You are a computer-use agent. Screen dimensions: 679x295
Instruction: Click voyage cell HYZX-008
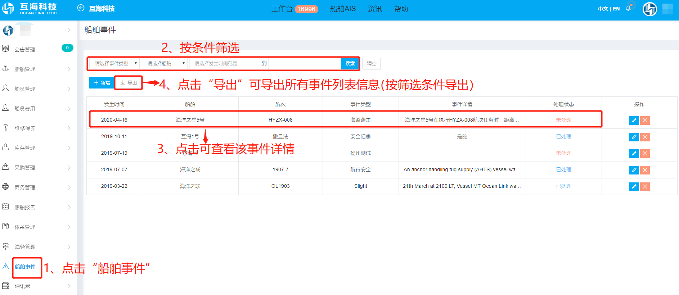[280, 120]
